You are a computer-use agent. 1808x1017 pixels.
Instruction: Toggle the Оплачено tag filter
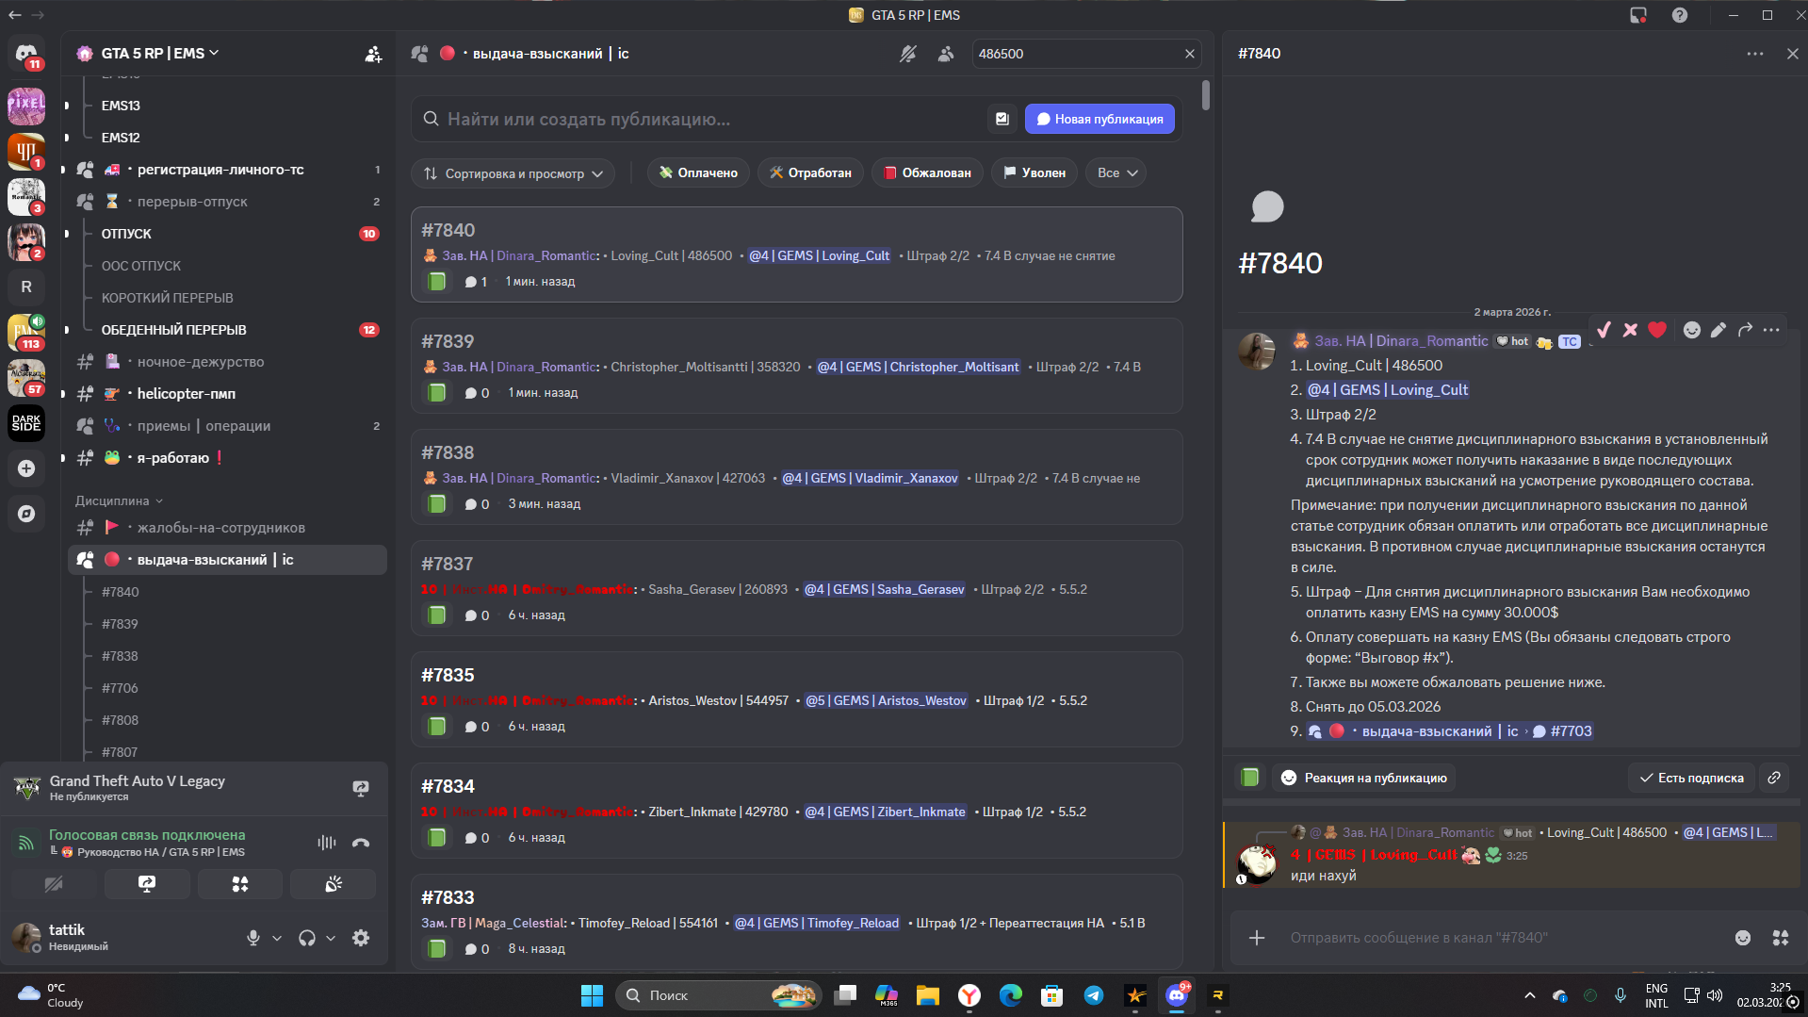(x=699, y=172)
